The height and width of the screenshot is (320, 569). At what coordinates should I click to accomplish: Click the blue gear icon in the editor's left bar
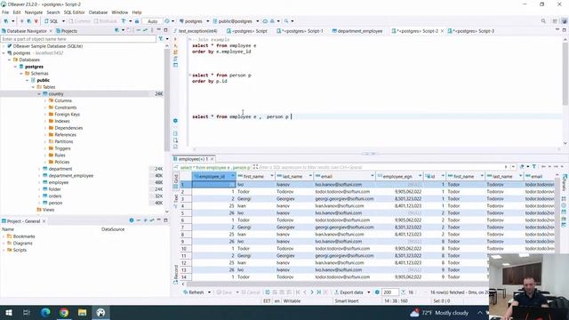(176, 121)
